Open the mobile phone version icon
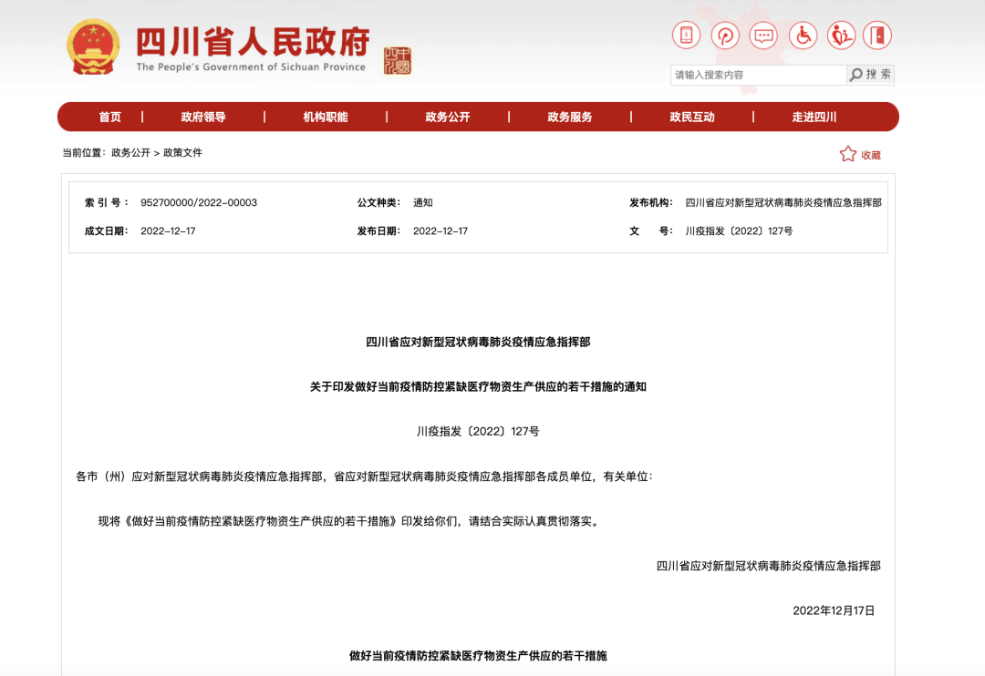Screen dimensions: 985x676 click(x=686, y=36)
